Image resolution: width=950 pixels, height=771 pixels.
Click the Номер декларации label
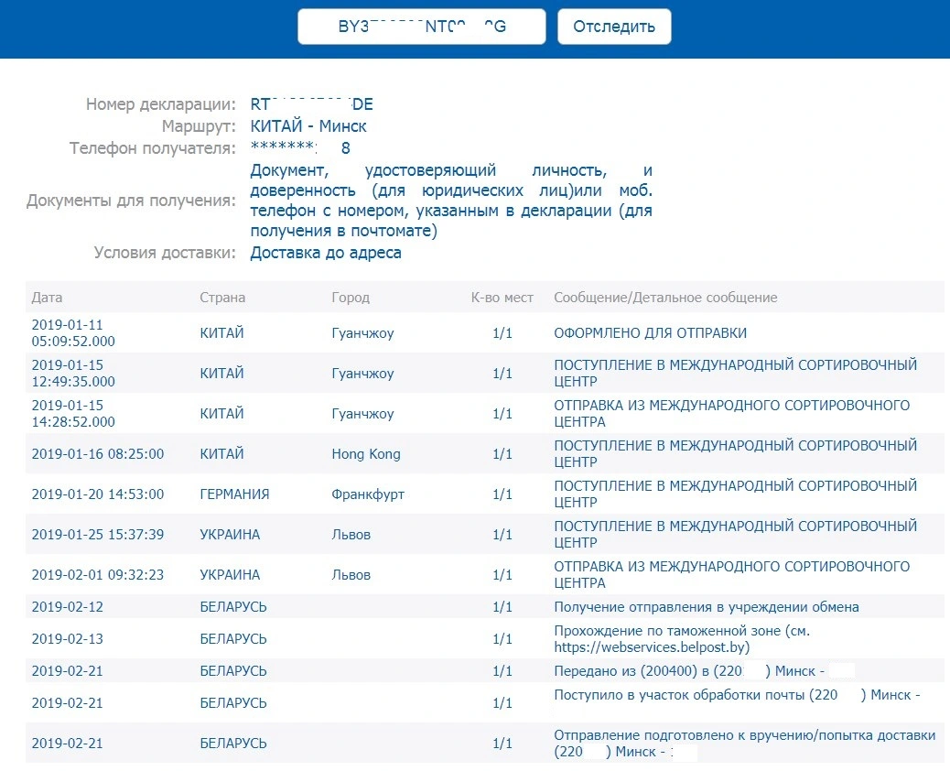[160, 104]
